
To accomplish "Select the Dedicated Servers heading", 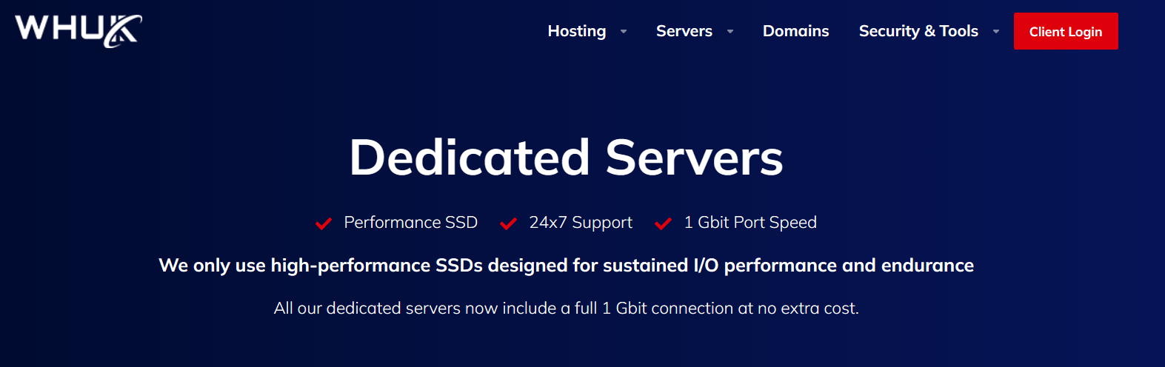I will point(567,158).
